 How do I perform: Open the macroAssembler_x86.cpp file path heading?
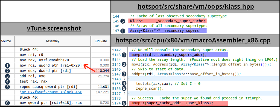[193, 40]
